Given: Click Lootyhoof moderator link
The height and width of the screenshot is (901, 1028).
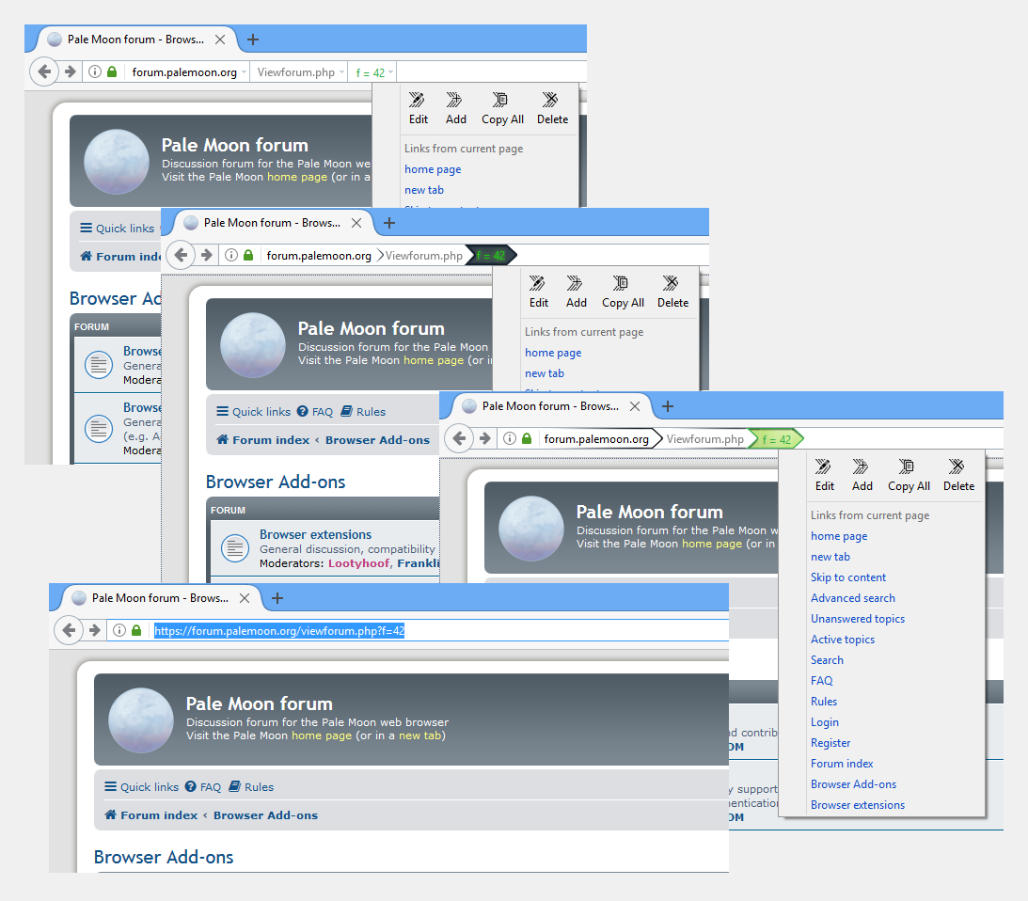Looking at the screenshot, I should [x=358, y=563].
